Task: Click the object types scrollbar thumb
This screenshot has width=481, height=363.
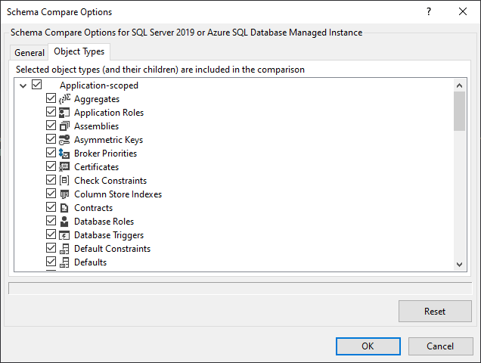Action: 459,111
